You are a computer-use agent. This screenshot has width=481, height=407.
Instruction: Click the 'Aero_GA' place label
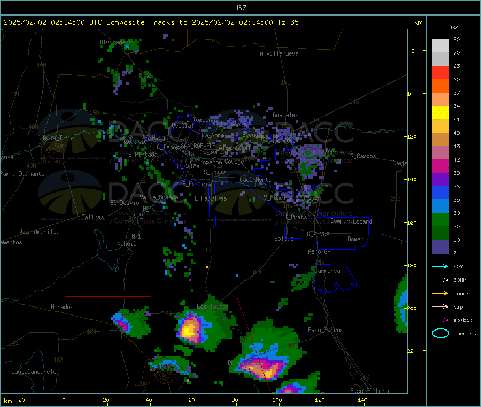320,251
